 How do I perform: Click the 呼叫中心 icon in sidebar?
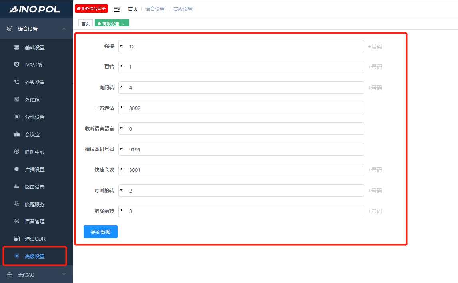17,152
